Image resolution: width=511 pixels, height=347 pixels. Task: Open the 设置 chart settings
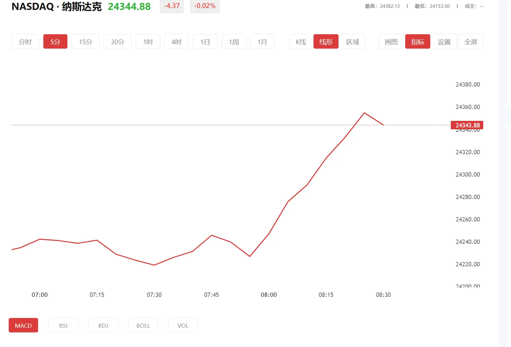(444, 41)
